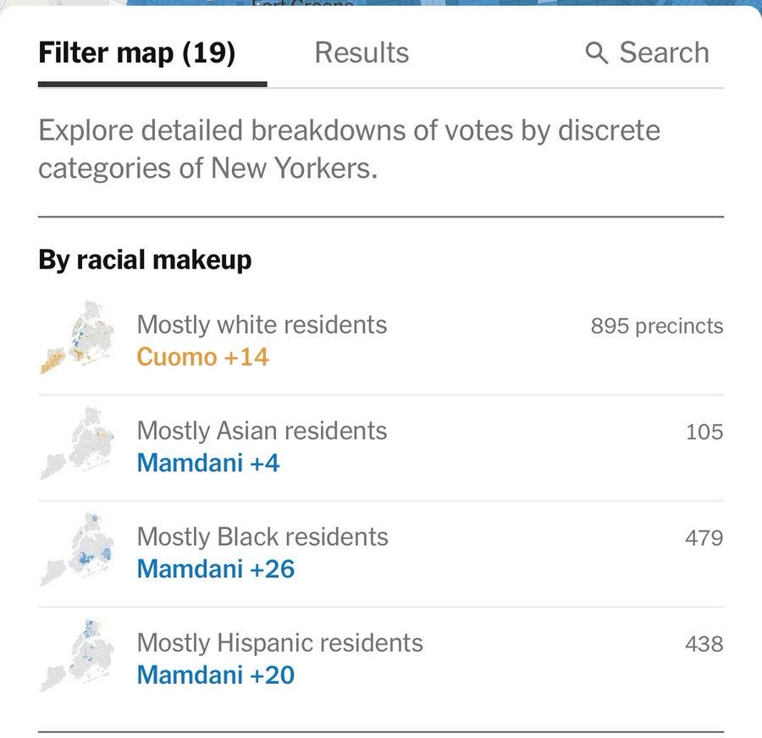Click the Mamdani +26 result label
Image resolution: width=762 pixels, height=738 pixels.
(x=214, y=570)
